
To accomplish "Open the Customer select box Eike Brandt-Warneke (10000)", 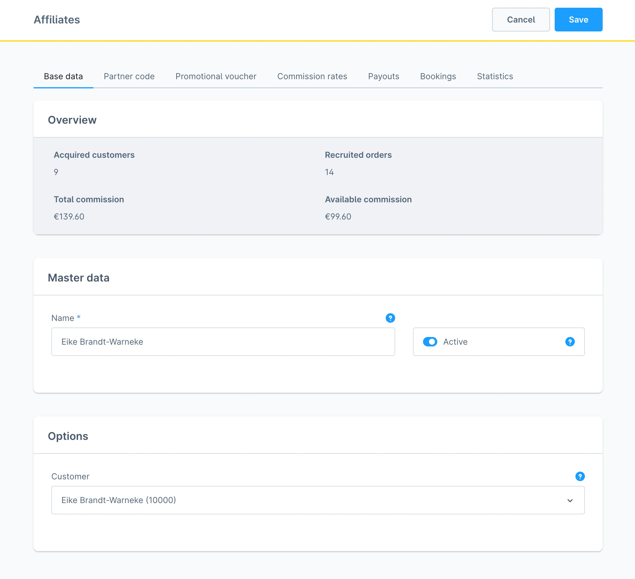I will click(318, 500).
